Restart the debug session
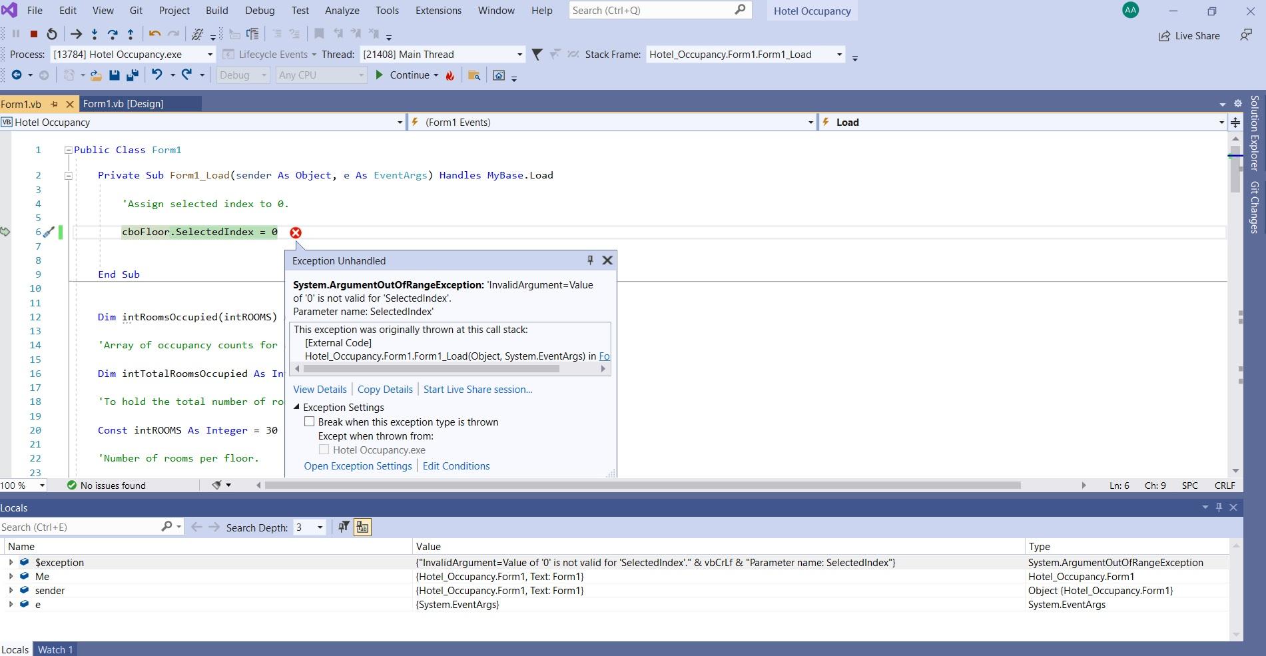Screen dimensions: 1266x656 click(52, 34)
